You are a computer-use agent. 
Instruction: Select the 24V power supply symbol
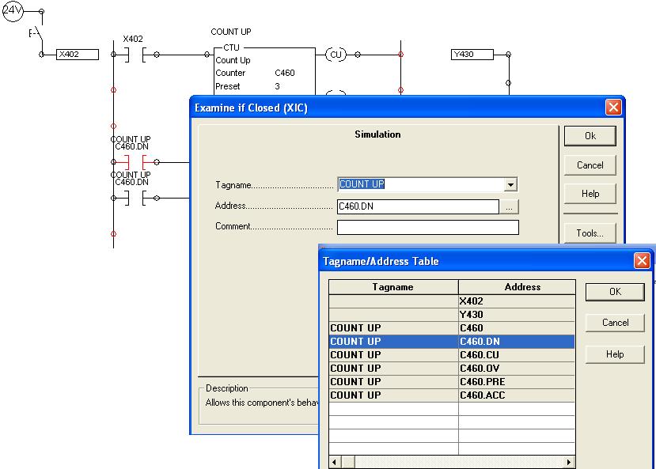(x=13, y=10)
